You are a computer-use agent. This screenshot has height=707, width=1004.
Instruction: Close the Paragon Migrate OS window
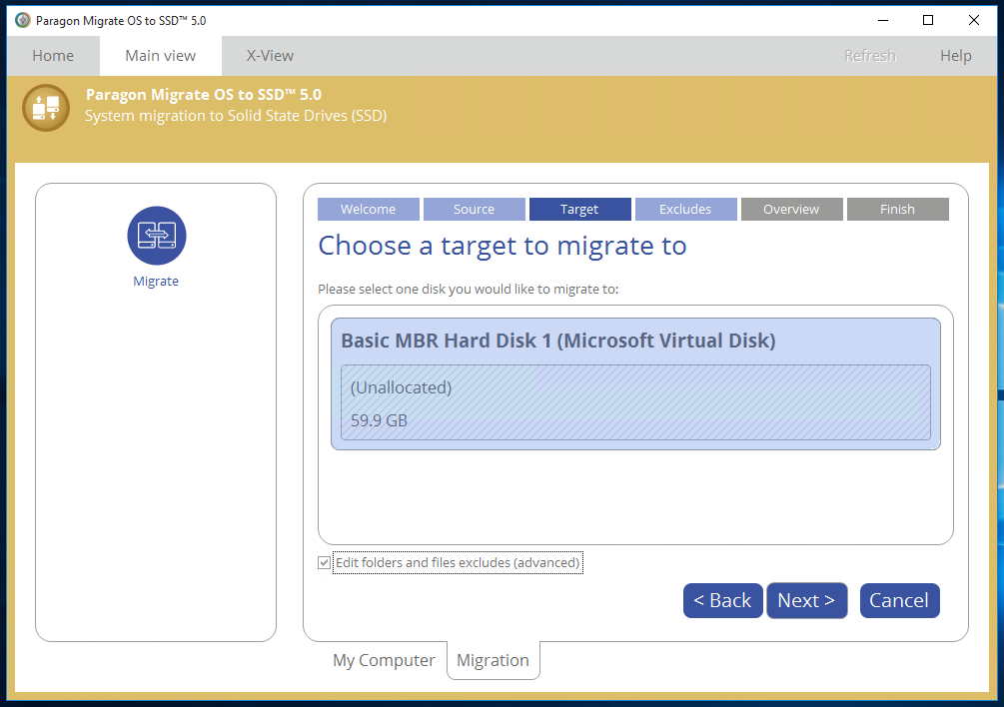(974, 20)
